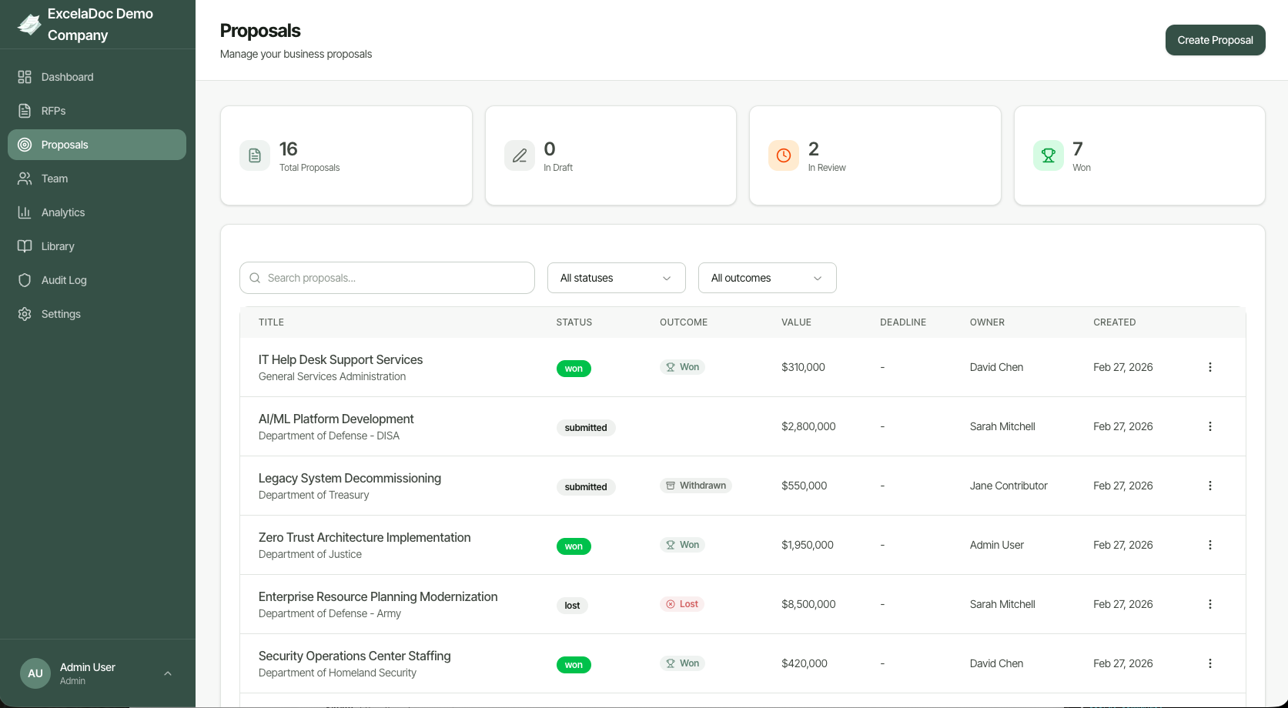Image resolution: width=1288 pixels, height=708 pixels.
Task: Open actions menu for Enterprise Resource Planning Modernization
Action: tap(1210, 604)
